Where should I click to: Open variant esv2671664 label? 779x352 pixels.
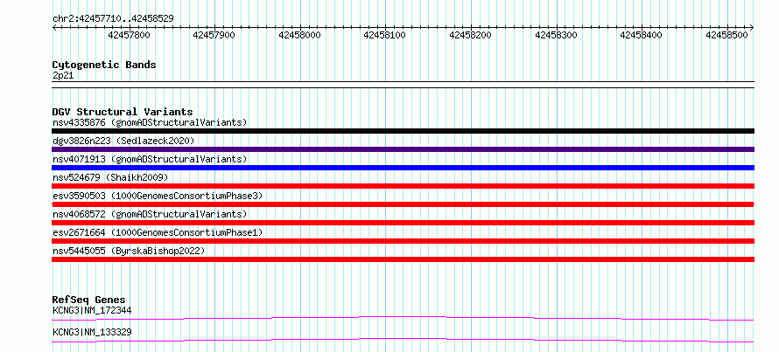[x=158, y=232]
